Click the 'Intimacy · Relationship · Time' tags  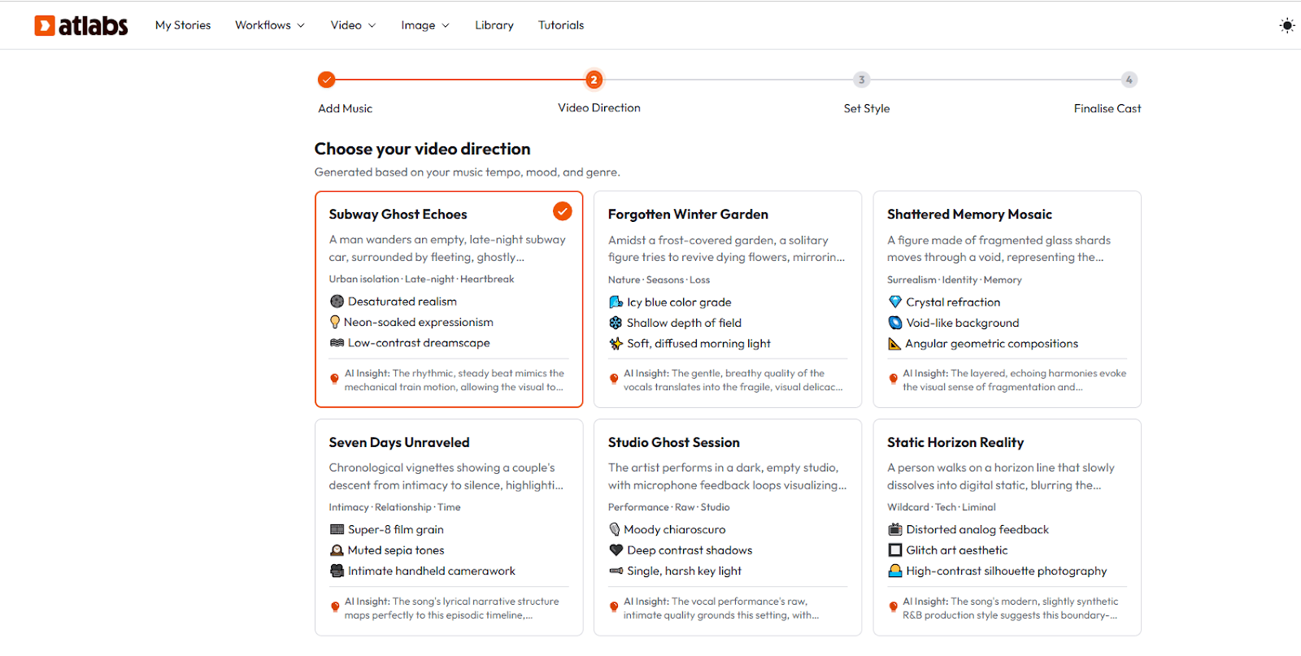coord(394,507)
